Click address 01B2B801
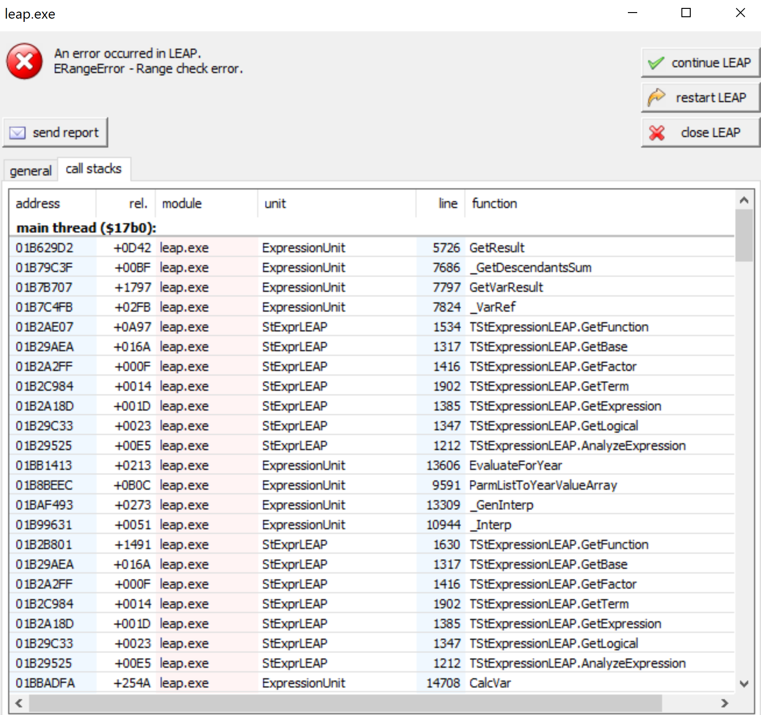Viewport: 761px width, 715px height. (x=44, y=545)
